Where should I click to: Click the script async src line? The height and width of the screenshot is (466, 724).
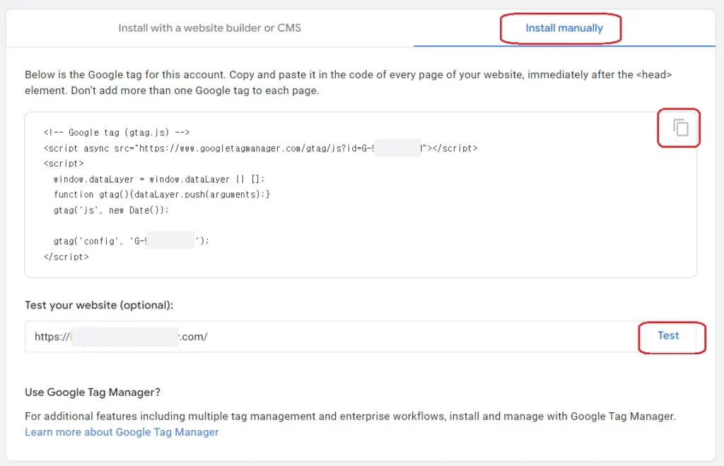[260, 148]
